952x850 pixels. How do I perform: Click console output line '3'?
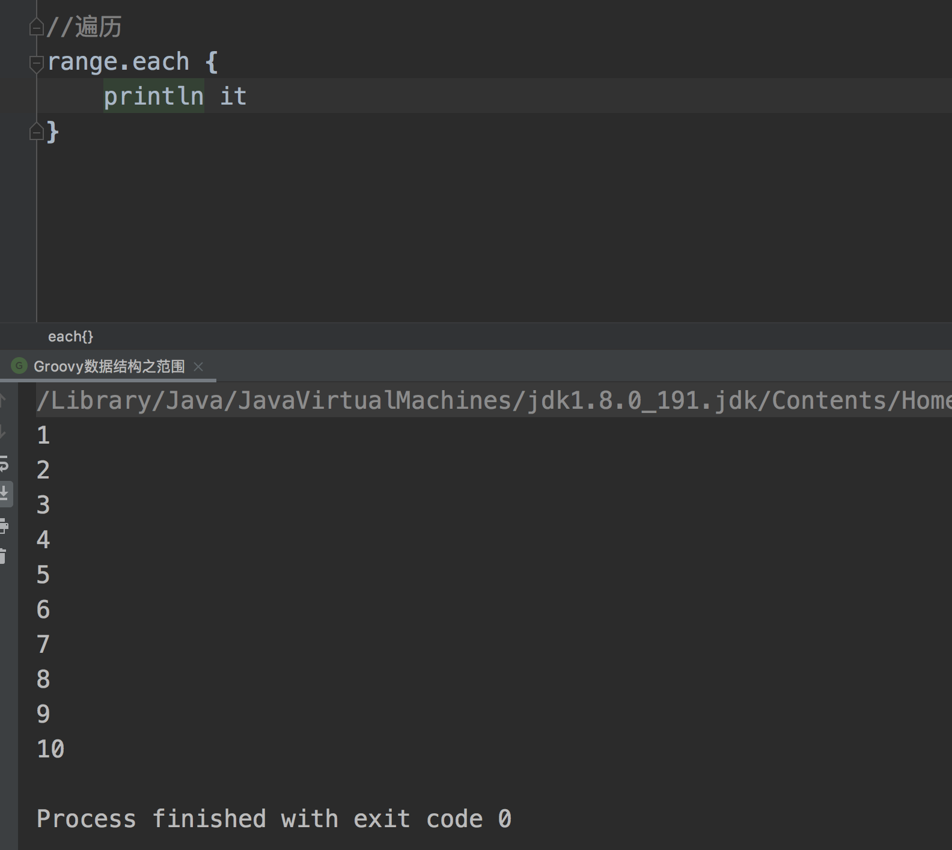(x=43, y=505)
